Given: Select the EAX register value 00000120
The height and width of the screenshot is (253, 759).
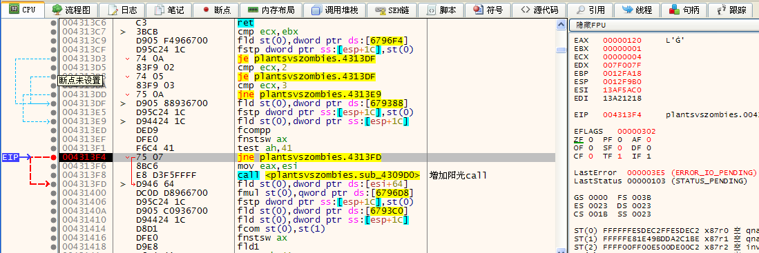Looking at the screenshot, I should [x=622, y=41].
